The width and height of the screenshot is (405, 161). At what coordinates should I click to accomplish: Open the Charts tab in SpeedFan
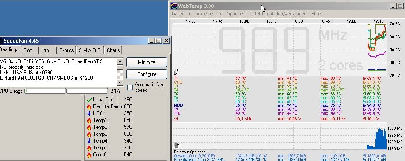113,50
